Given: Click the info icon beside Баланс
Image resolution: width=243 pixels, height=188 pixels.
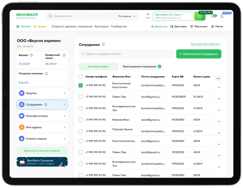Looking at the screenshot, I should pyautogui.click(x=32, y=55).
